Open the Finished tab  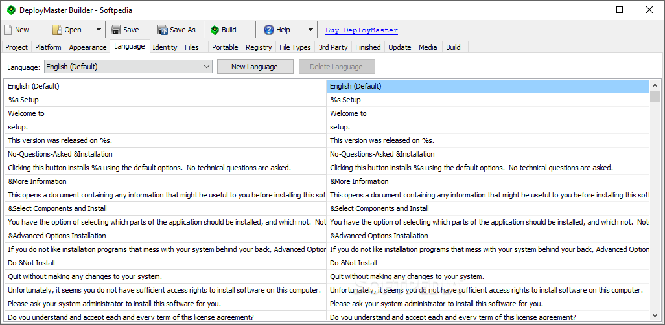pyautogui.click(x=368, y=47)
